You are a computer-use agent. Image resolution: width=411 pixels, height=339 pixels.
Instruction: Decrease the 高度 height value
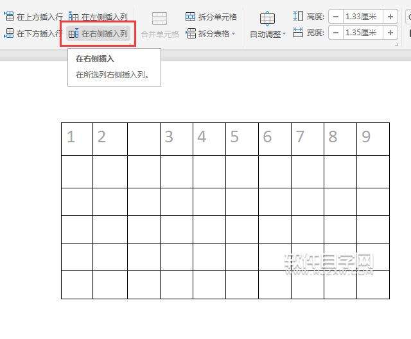pyautogui.click(x=336, y=17)
